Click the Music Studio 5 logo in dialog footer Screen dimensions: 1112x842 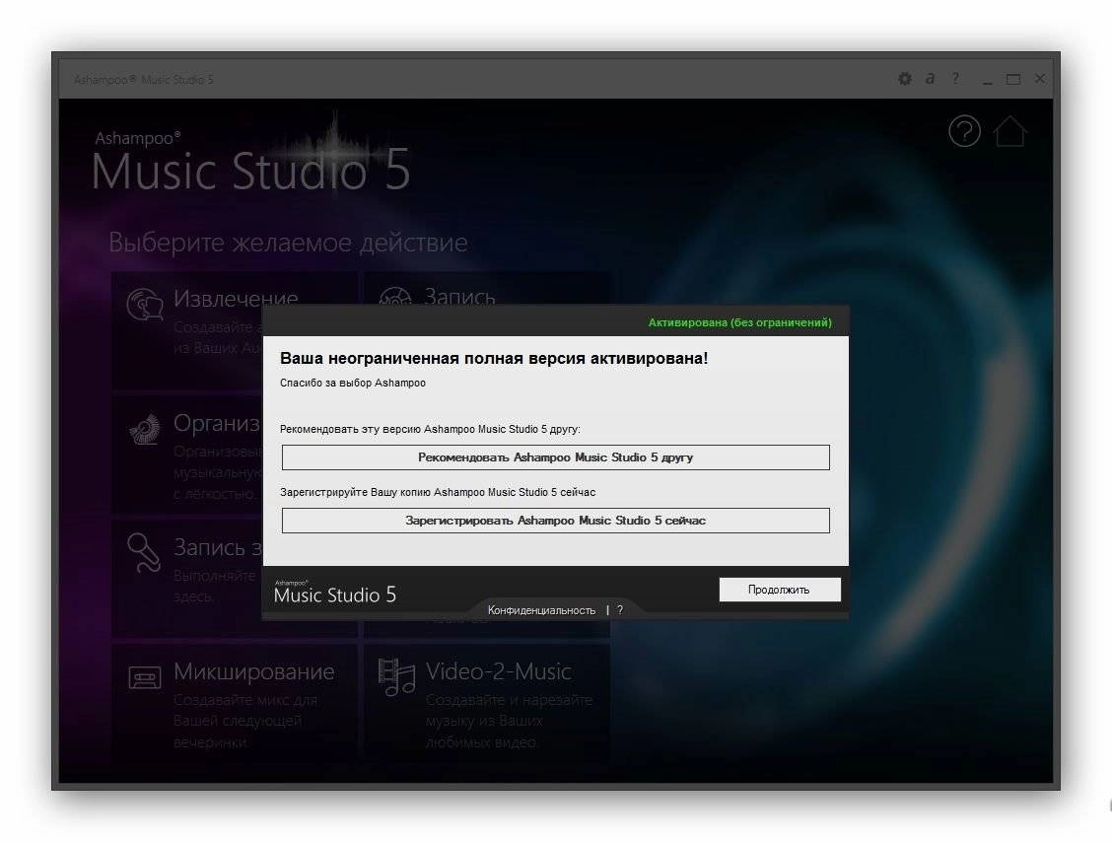335,593
